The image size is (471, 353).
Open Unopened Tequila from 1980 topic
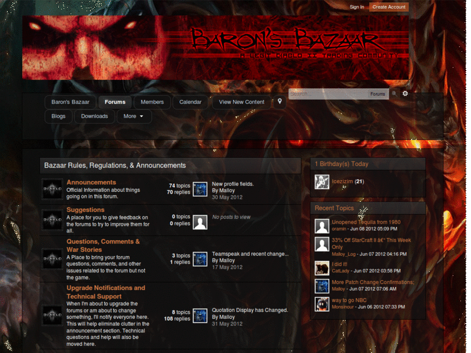tap(366, 222)
